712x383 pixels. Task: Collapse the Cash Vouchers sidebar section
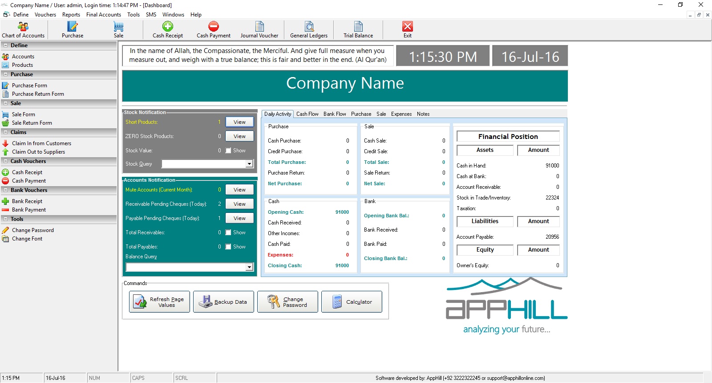tap(6, 161)
